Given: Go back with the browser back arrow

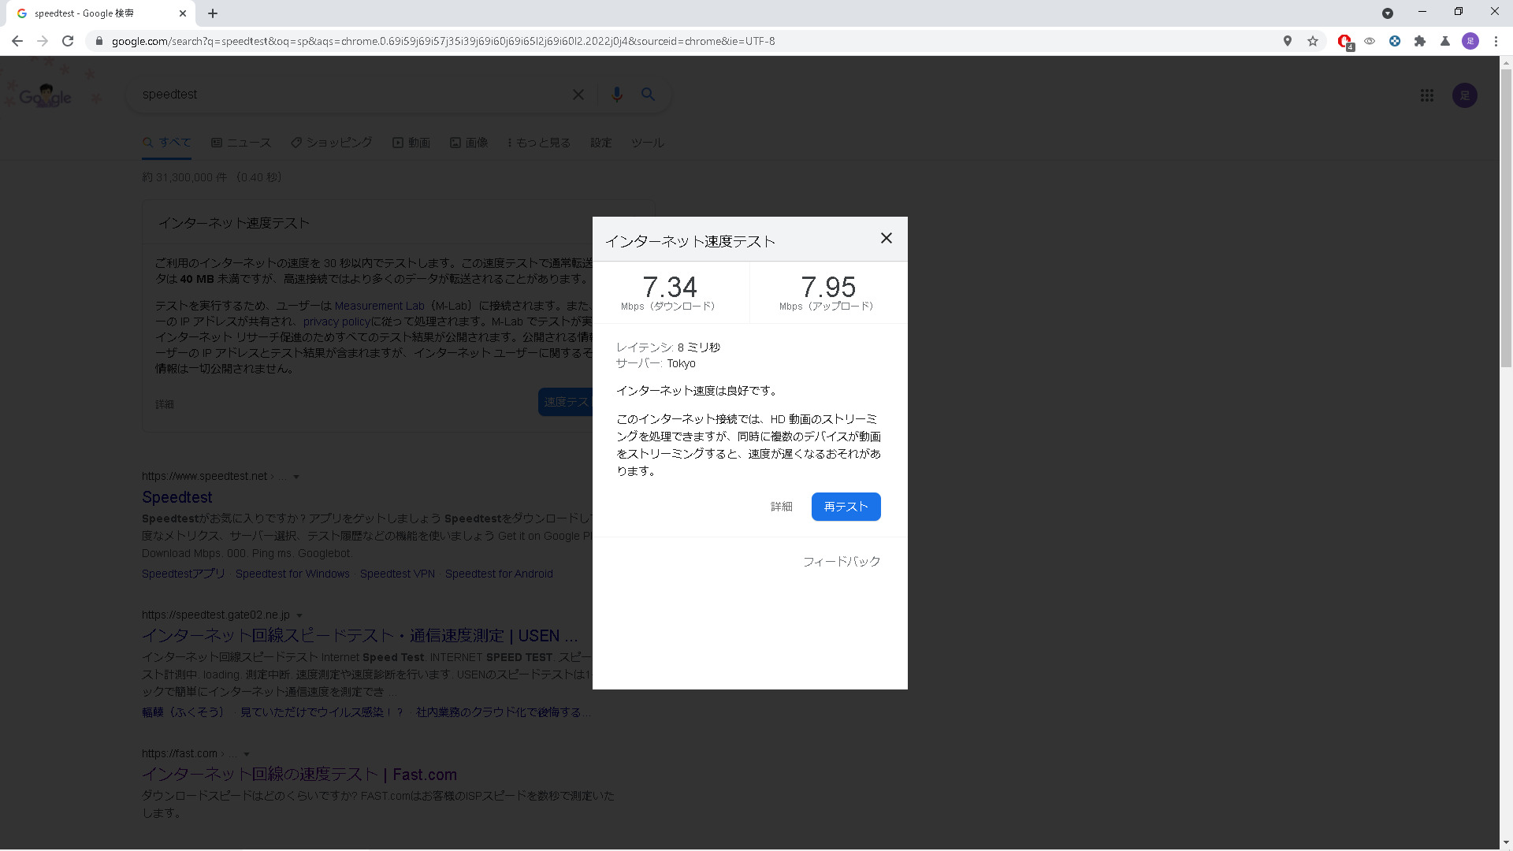Looking at the screenshot, I should pyautogui.click(x=17, y=41).
